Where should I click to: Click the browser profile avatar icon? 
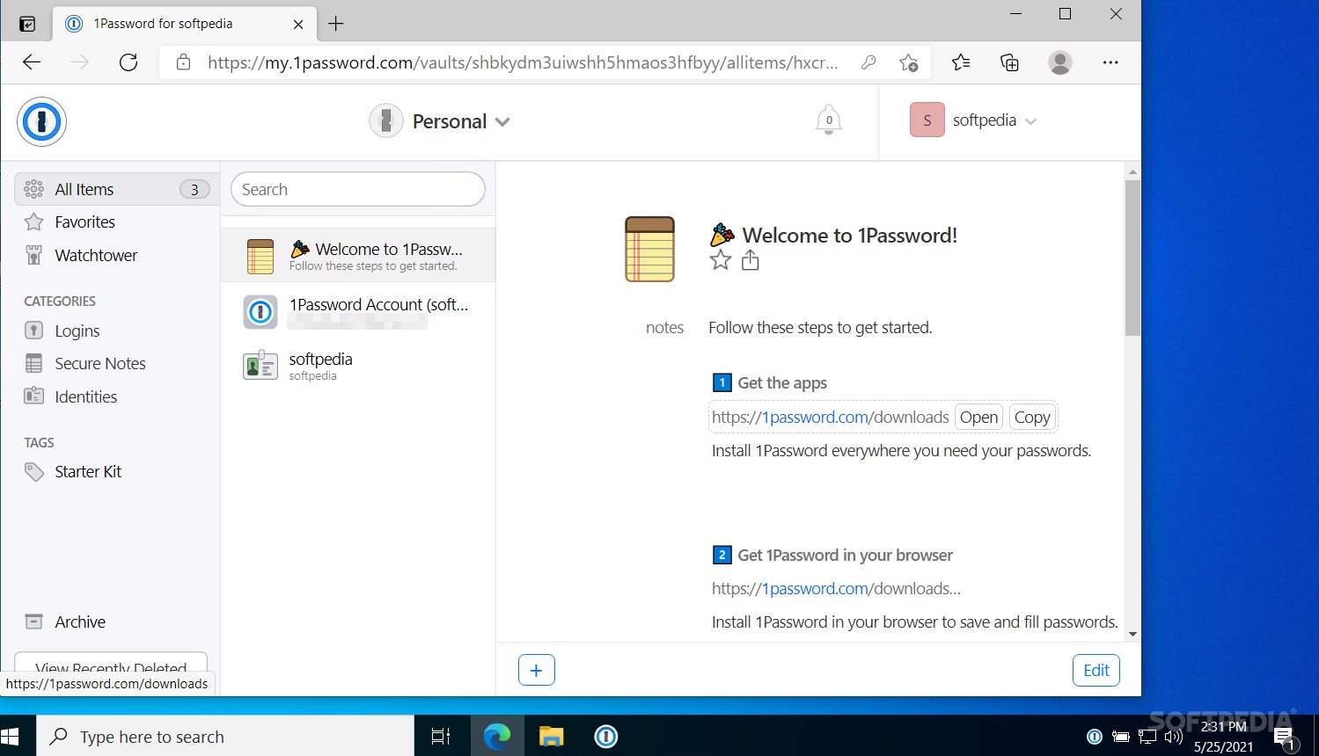(1060, 62)
